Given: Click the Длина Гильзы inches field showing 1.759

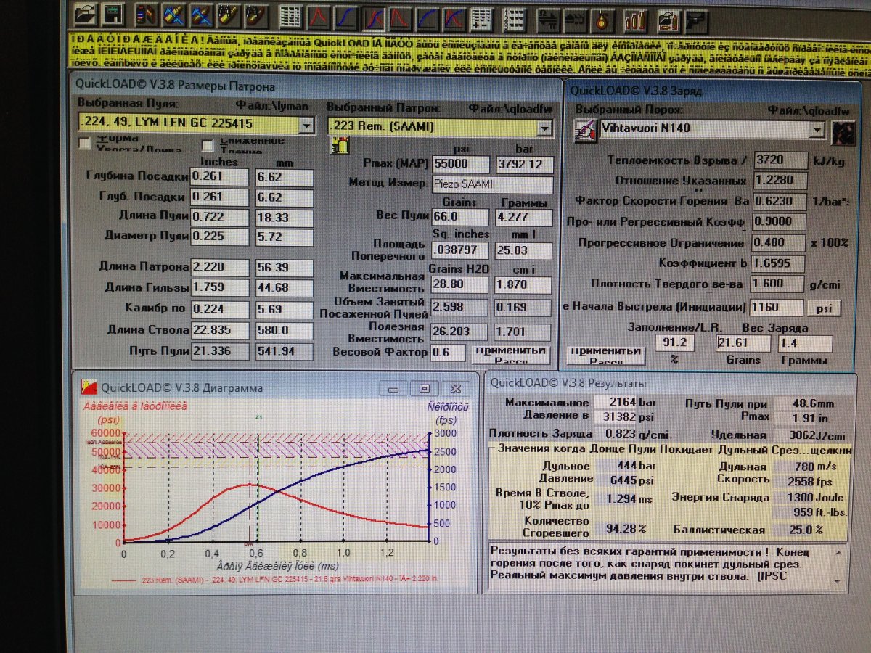Looking at the screenshot, I should coord(220,289).
